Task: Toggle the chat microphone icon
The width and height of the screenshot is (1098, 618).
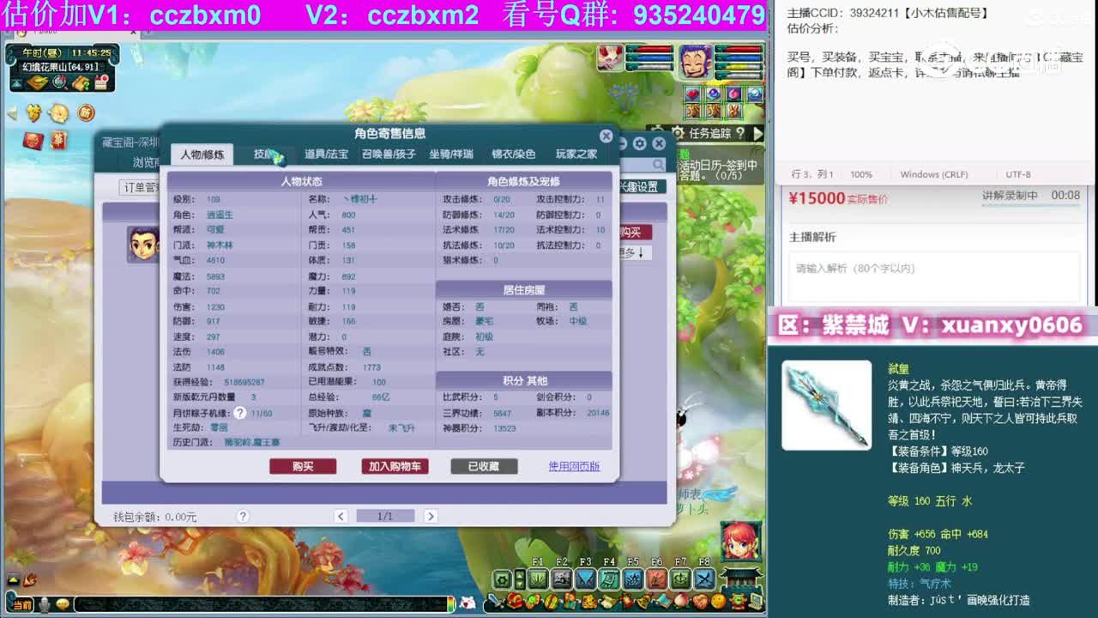Action: click(45, 604)
